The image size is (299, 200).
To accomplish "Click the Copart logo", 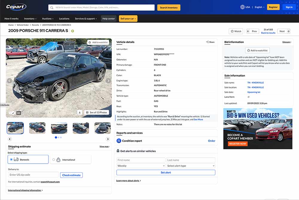I will pyautogui.click(x=16, y=7).
